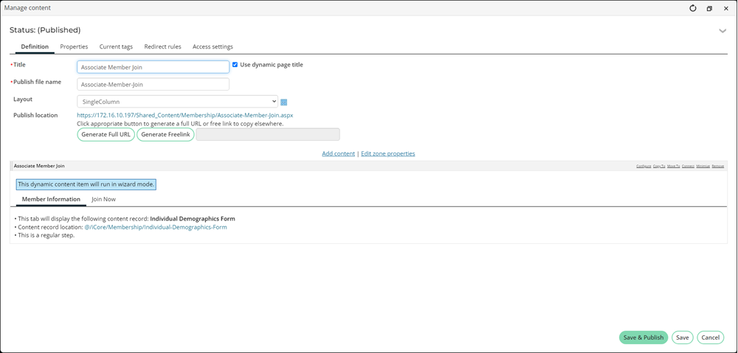Screen dimensions: 738x353
Task: Click the wizard mode notice text
Action: point(86,185)
